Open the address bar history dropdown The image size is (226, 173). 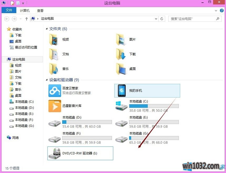(156, 19)
